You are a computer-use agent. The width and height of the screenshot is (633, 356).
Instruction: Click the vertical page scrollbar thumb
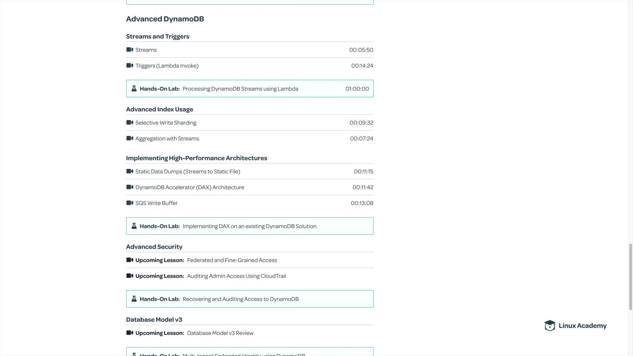coord(631,277)
